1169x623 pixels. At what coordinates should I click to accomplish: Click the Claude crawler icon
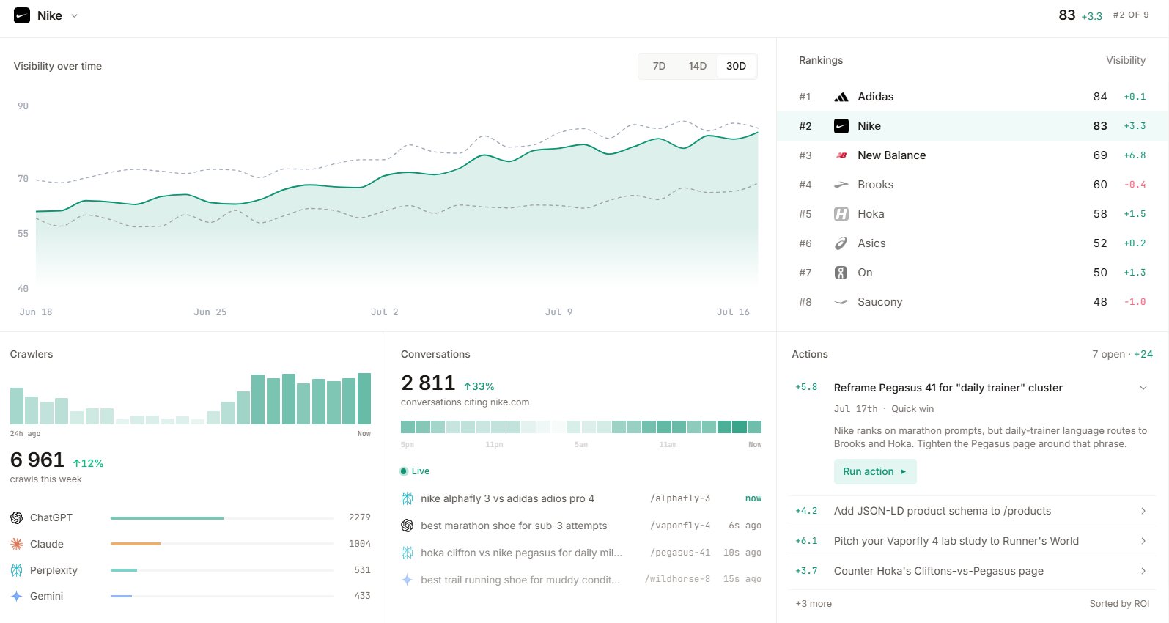point(16,544)
